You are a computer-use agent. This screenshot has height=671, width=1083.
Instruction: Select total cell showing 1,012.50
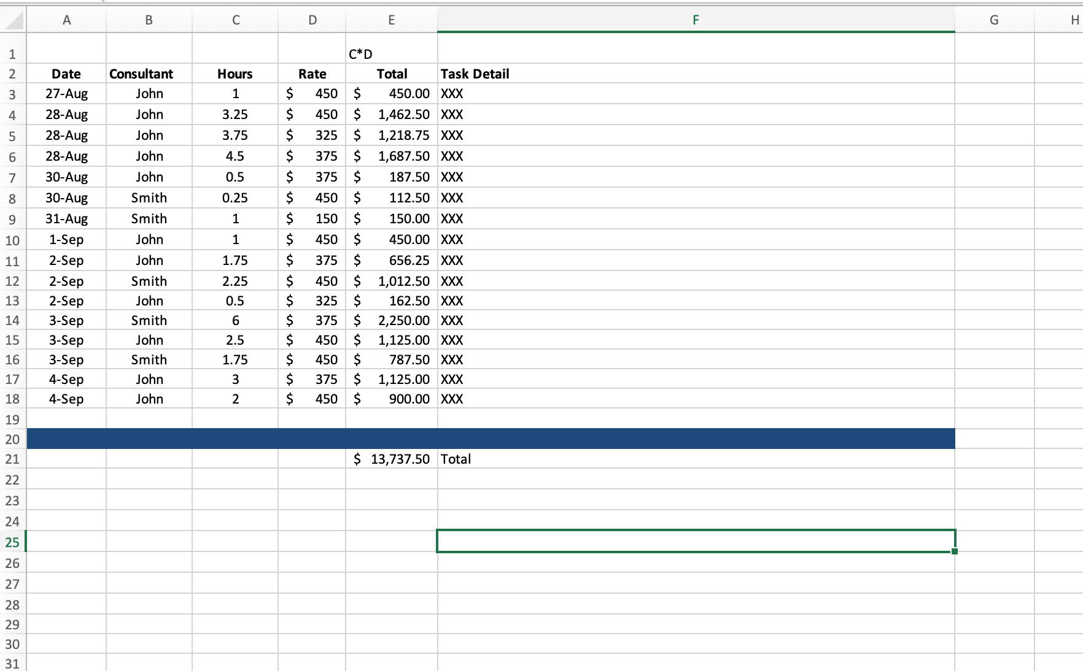392,282
